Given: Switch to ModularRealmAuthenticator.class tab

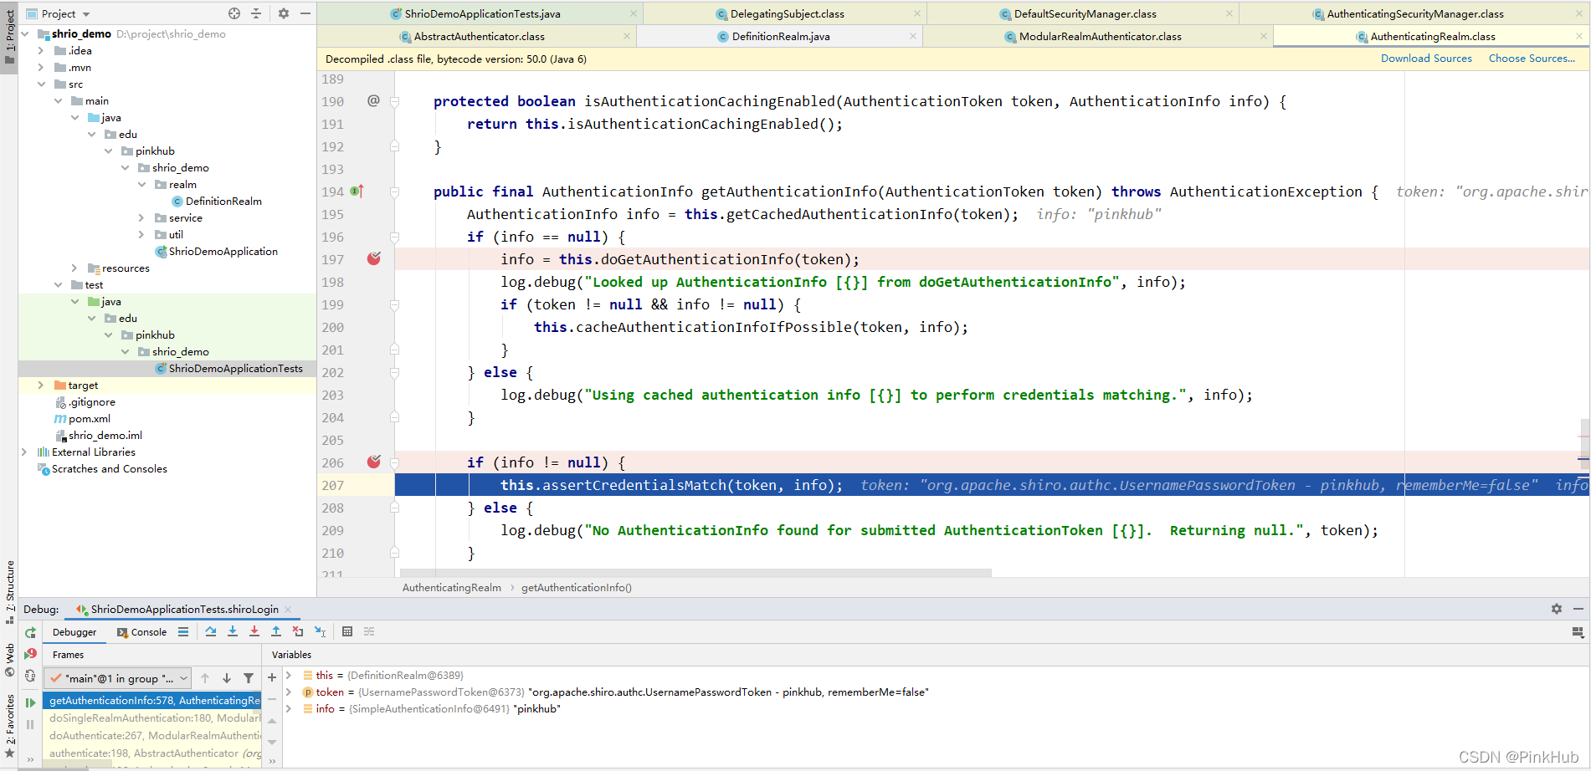Looking at the screenshot, I should pos(1100,36).
